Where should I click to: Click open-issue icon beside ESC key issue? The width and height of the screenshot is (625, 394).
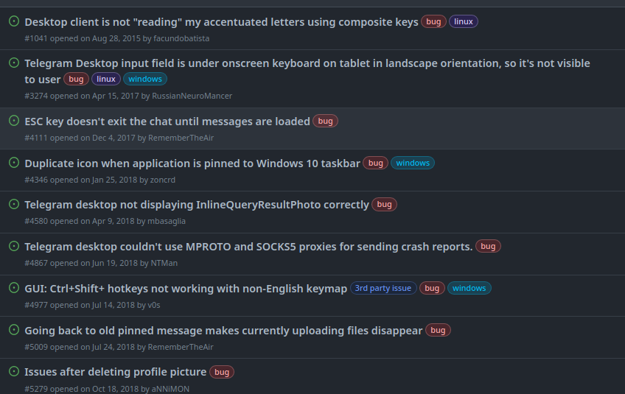tap(13, 121)
